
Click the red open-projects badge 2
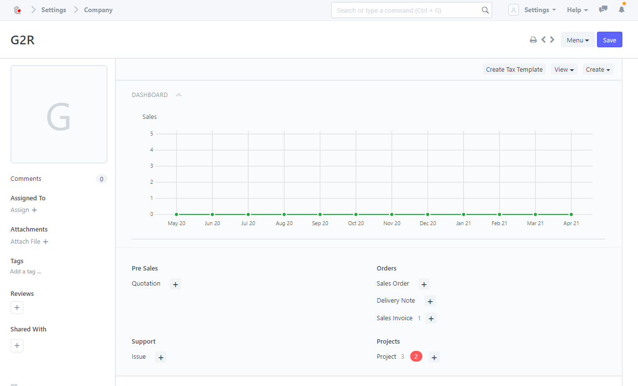[416, 357]
